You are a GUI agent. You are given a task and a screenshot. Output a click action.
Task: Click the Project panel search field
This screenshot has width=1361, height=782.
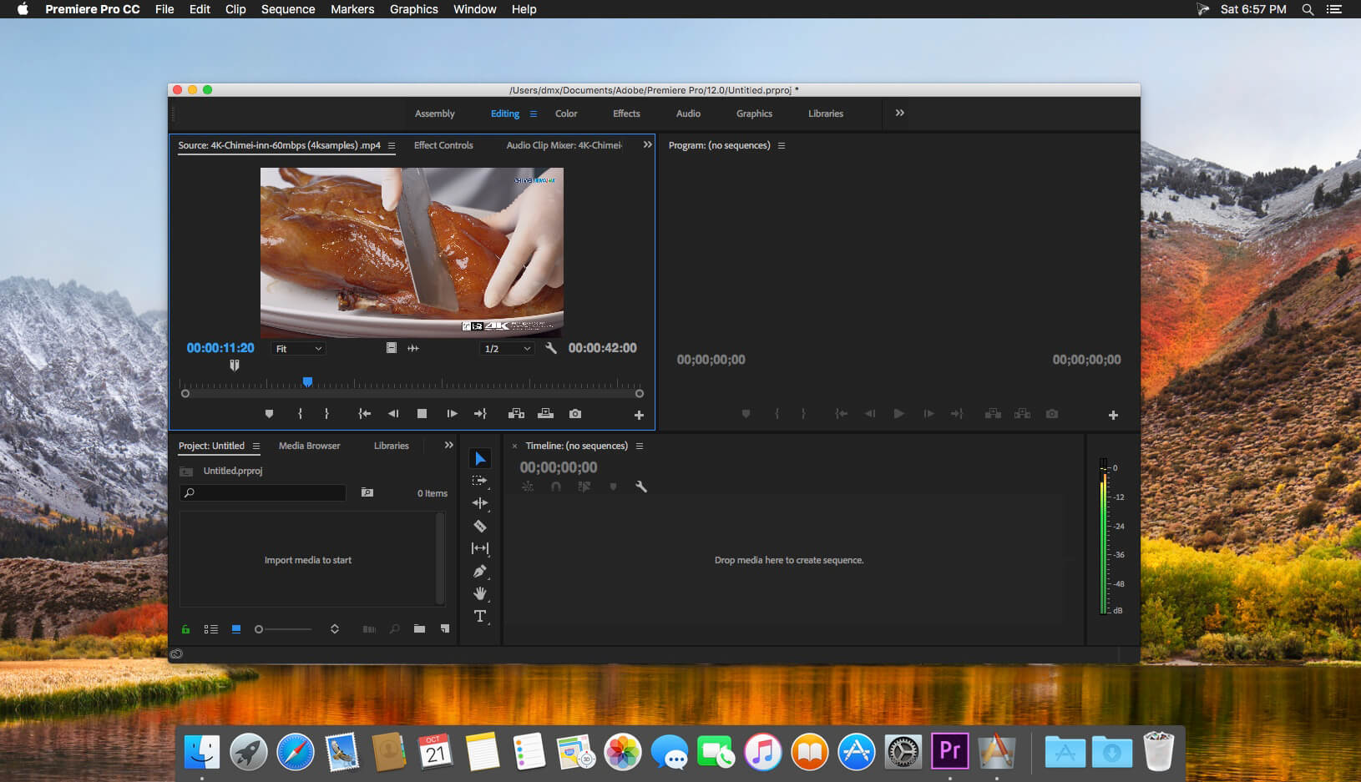263,493
